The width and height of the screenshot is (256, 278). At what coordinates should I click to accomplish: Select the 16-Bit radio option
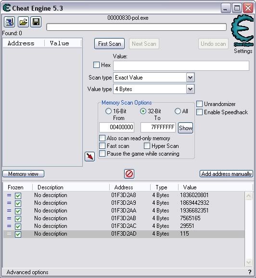pyautogui.click(x=108, y=111)
